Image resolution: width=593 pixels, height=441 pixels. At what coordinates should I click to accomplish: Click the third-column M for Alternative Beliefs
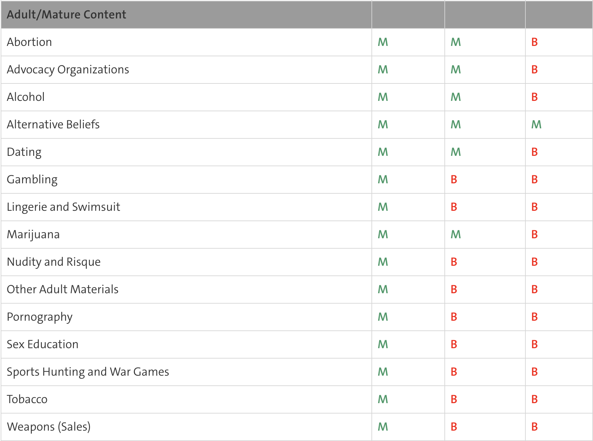tap(536, 125)
